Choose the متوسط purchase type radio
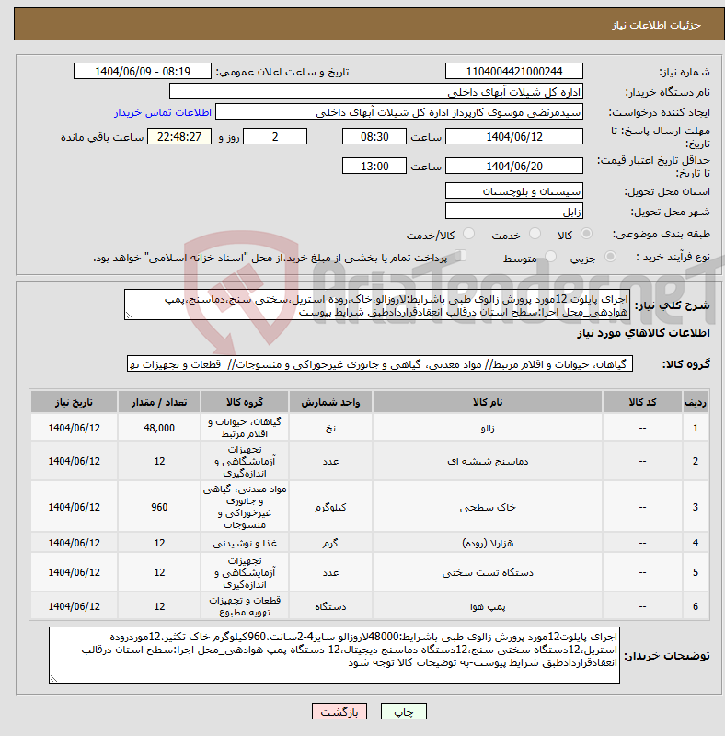 [550, 257]
